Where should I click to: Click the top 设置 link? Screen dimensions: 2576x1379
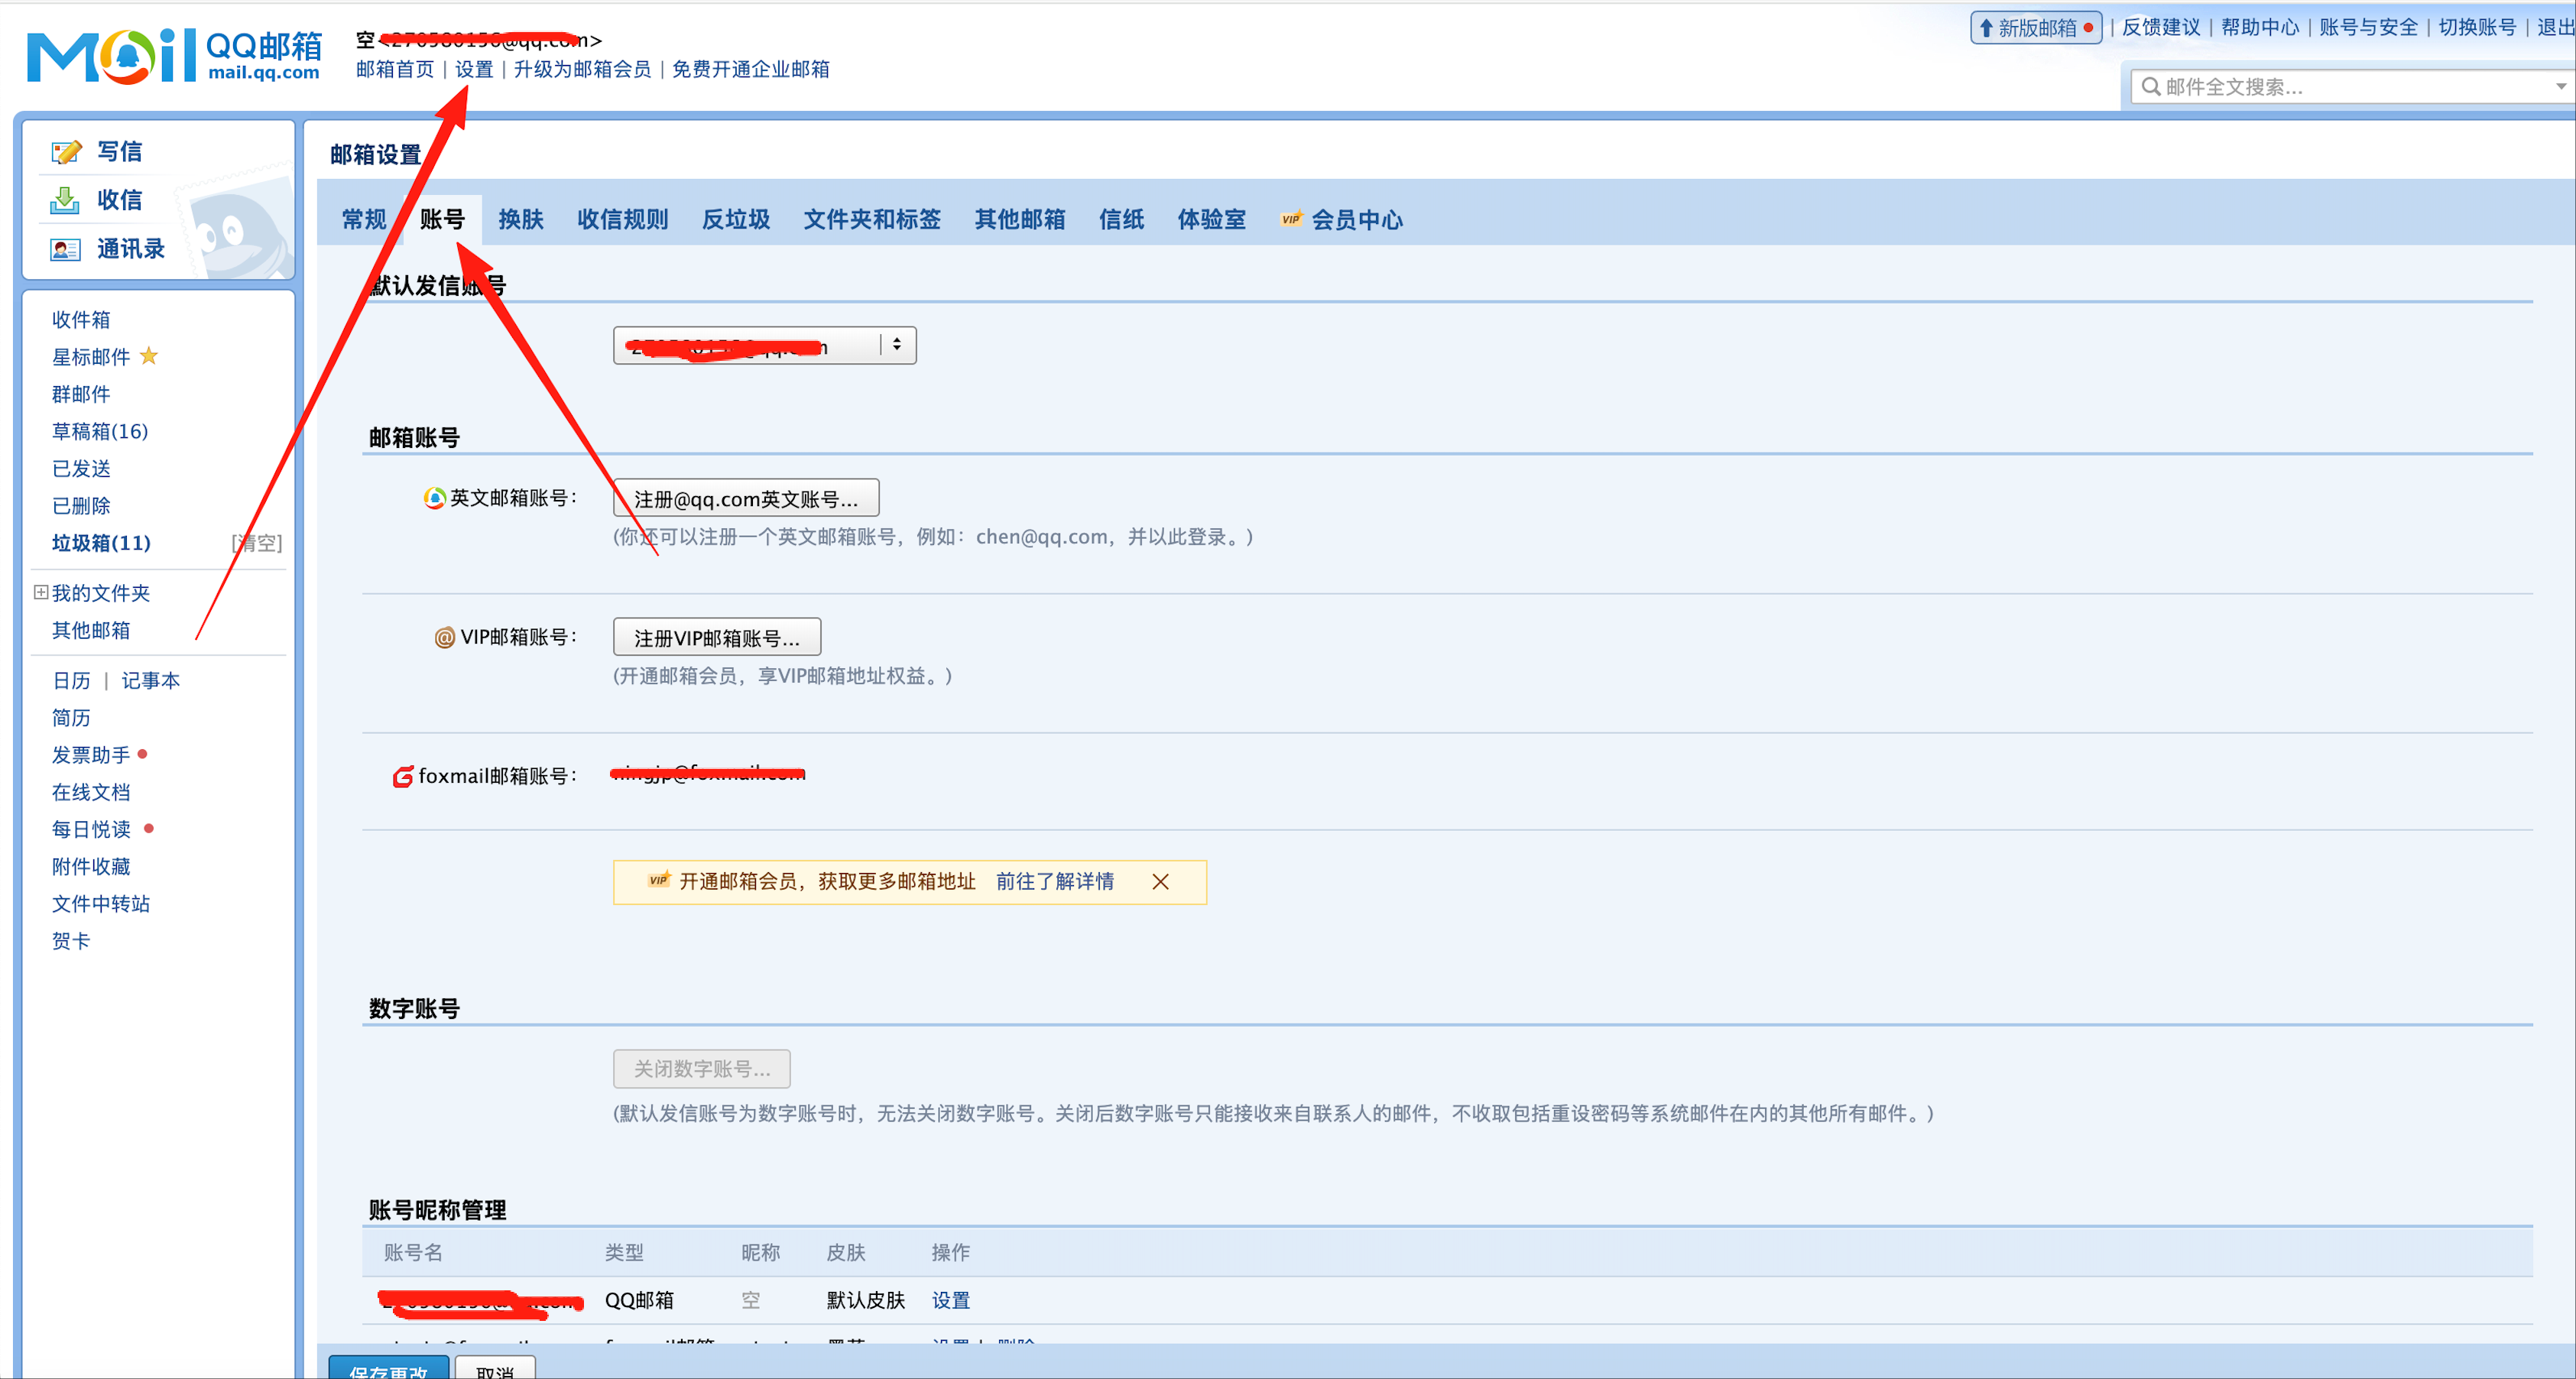[474, 69]
